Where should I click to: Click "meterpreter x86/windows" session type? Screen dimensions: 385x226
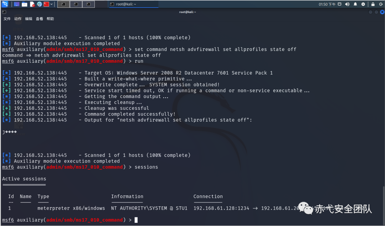71,208
